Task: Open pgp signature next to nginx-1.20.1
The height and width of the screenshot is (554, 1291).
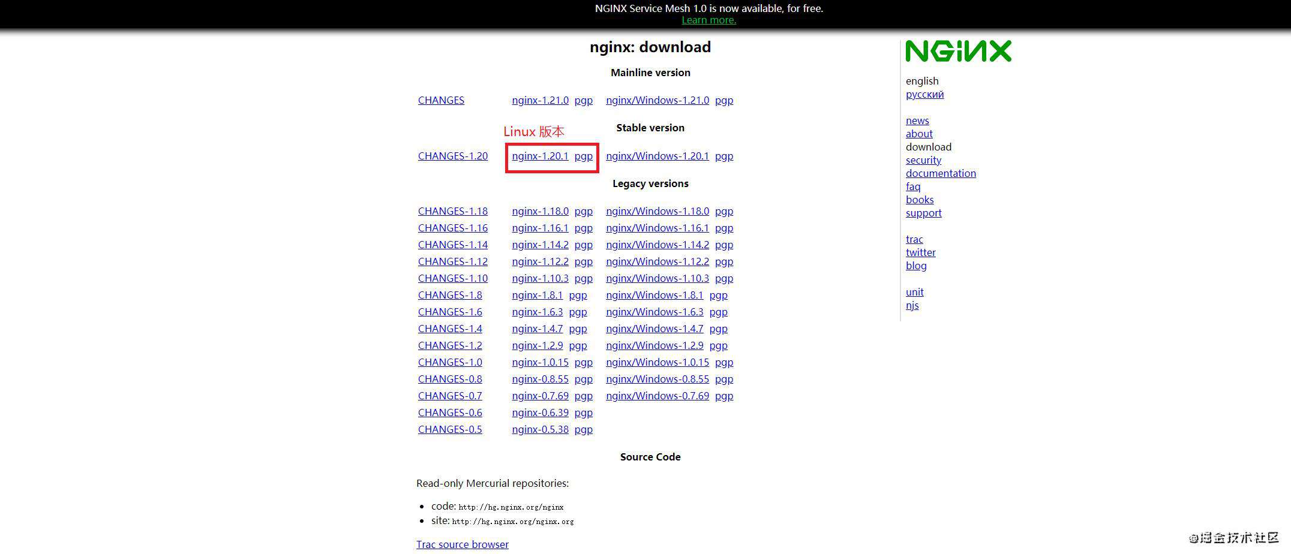Action: click(x=584, y=156)
